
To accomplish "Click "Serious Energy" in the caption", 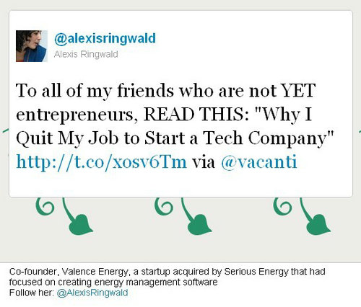I will pos(256,272).
